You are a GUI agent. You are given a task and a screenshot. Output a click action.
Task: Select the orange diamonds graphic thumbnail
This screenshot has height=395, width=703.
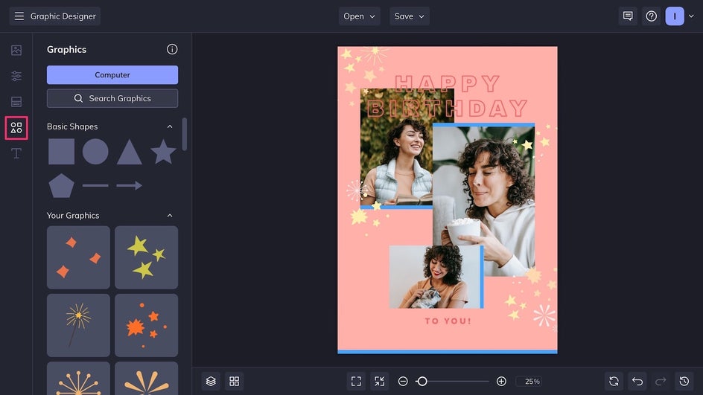[x=78, y=257]
